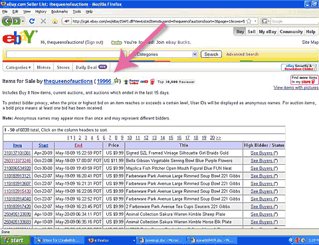Open the back-forward history dropdown arrow

pos(23,21)
